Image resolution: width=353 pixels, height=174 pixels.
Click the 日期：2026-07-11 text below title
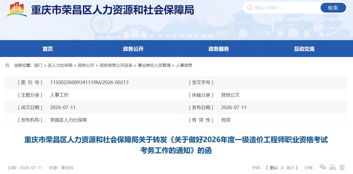25,168
